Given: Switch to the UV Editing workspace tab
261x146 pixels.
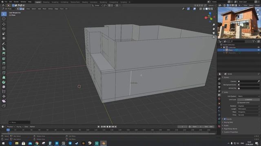Looking at the screenshot, I should point(64,2).
